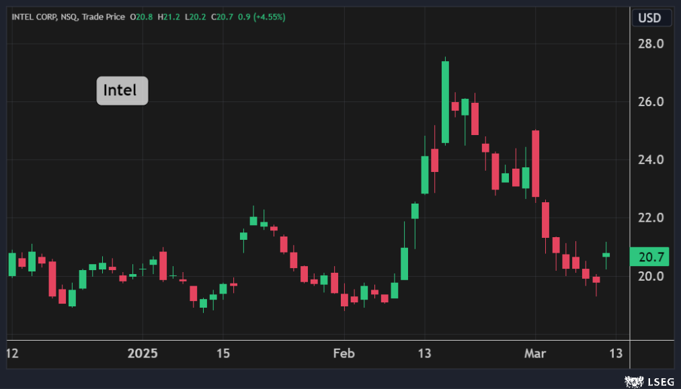681x389 pixels.
Task: Click the 20.0 price axis label
Action: tap(651, 276)
